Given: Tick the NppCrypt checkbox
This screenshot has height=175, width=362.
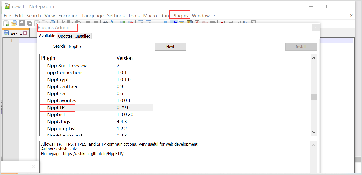Looking at the screenshot, I should [x=43, y=80].
